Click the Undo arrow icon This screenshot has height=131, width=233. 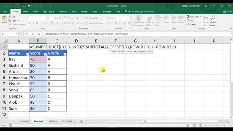pyautogui.click(x=29, y=6)
